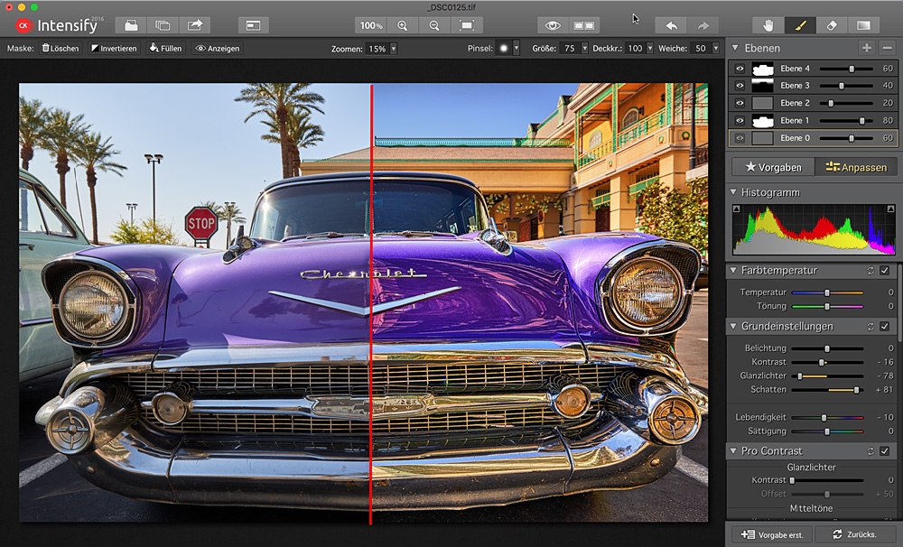
Task: Click Invertieren to invert mask
Action: coord(114,49)
